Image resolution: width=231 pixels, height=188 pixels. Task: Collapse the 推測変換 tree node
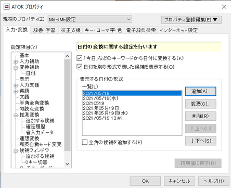pyautogui.click(x=16, y=115)
